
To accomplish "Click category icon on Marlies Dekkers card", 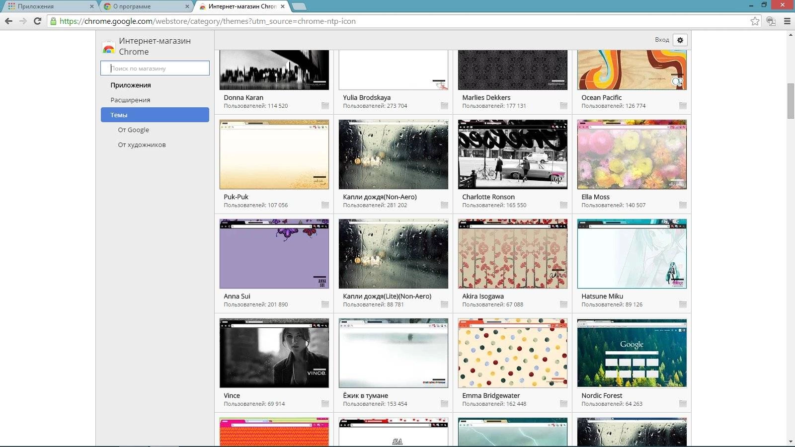I will [x=563, y=106].
